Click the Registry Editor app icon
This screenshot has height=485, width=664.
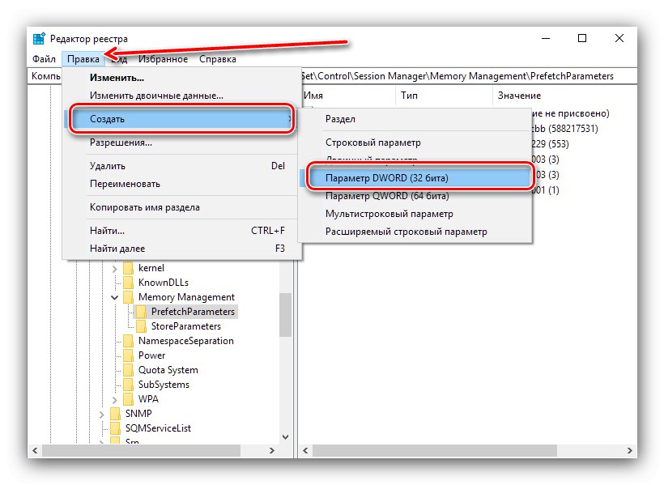point(40,39)
